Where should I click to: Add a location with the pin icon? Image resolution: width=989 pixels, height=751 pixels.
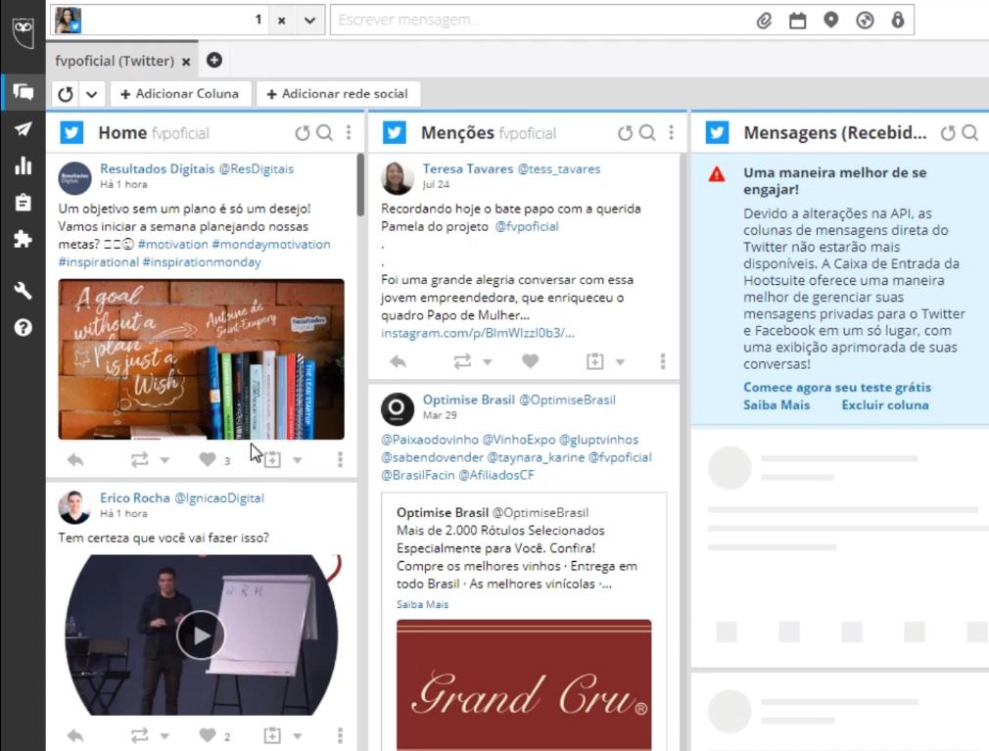coord(830,20)
